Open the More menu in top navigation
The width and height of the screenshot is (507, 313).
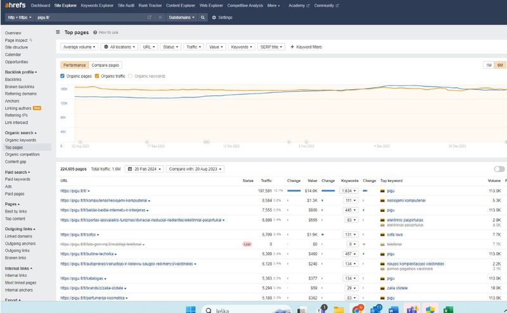pos(274,6)
